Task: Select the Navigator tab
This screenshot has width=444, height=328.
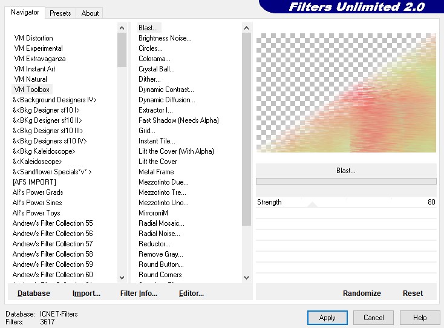Action: (25, 12)
